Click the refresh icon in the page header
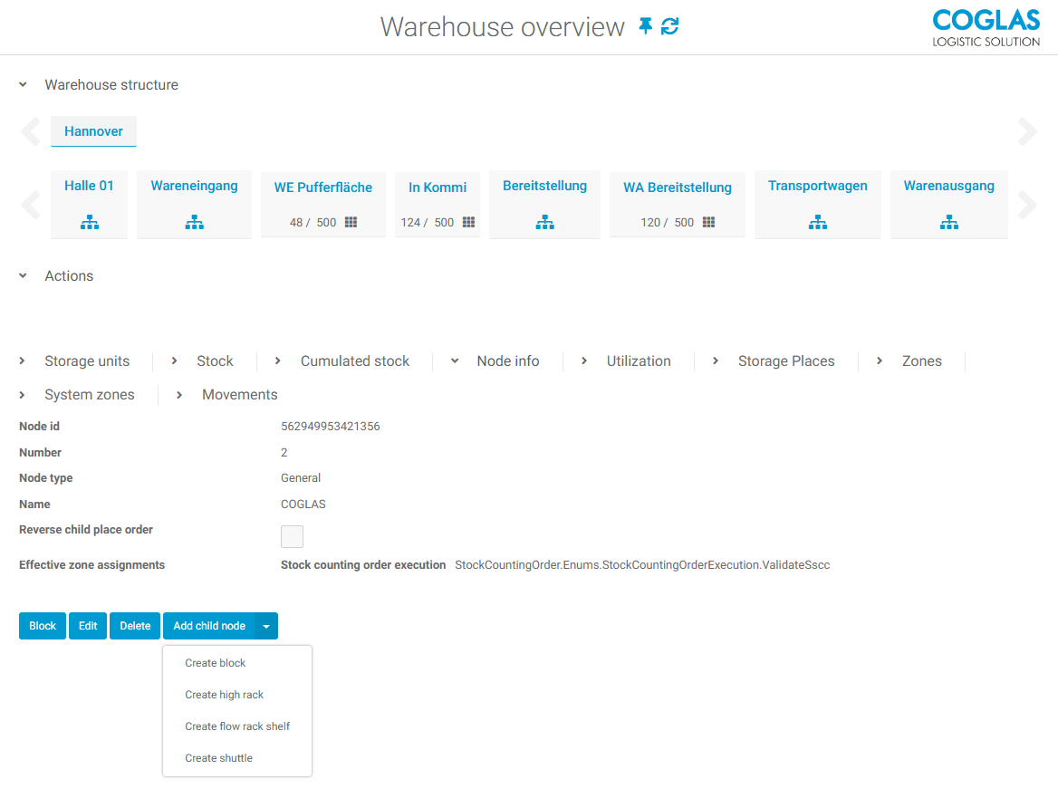Image resolution: width=1058 pixels, height=798 pixels. pyautogui.click(x=669, y=26)
